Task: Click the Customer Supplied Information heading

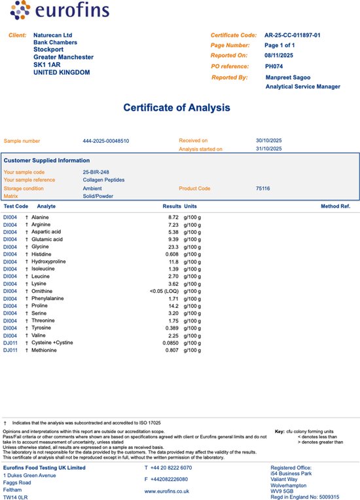Action: (46, 161)
